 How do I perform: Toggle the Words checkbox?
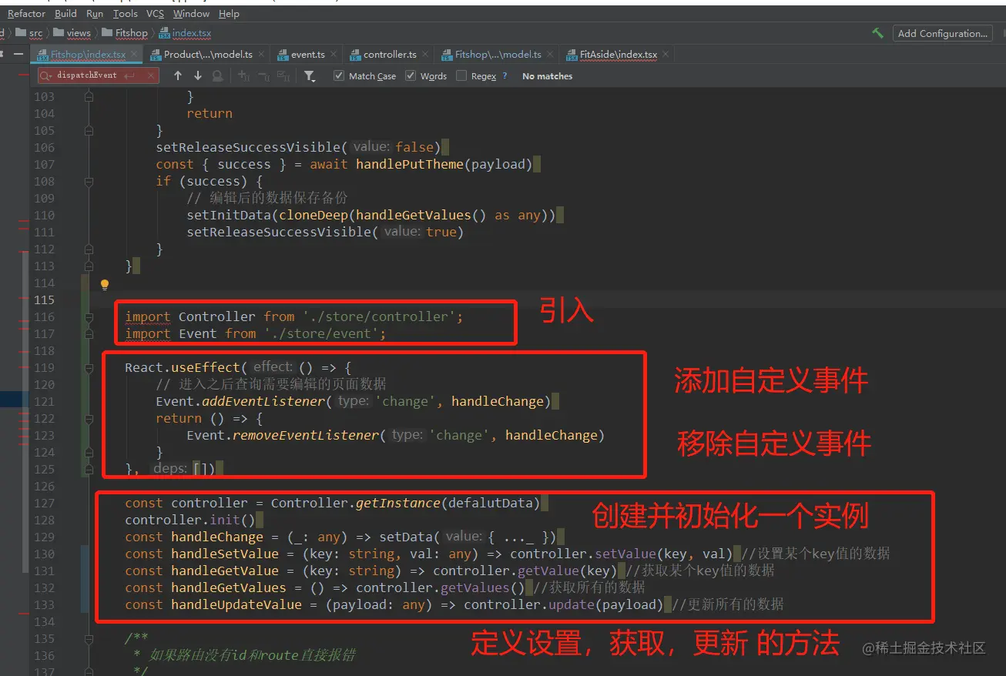pos(411,75)
